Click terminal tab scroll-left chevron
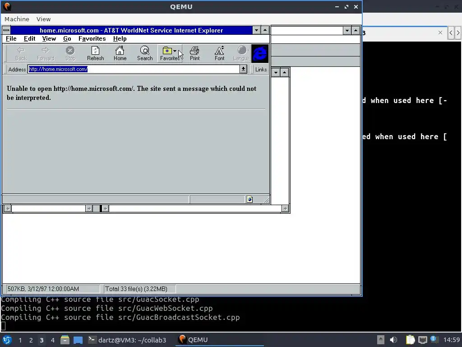The width and height of the screenshot is (462, 347). (x=451, y=33)
